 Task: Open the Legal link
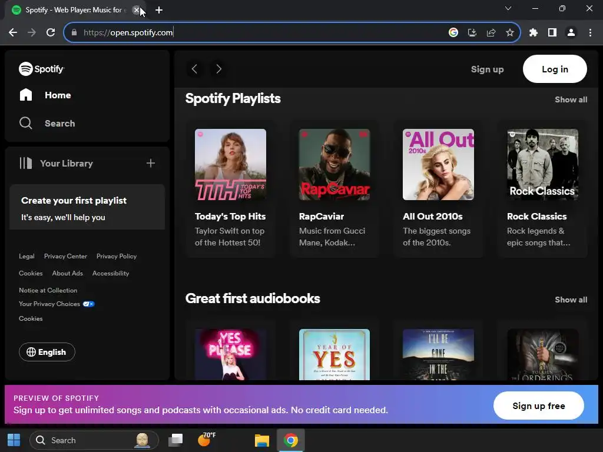coord(26,257)
